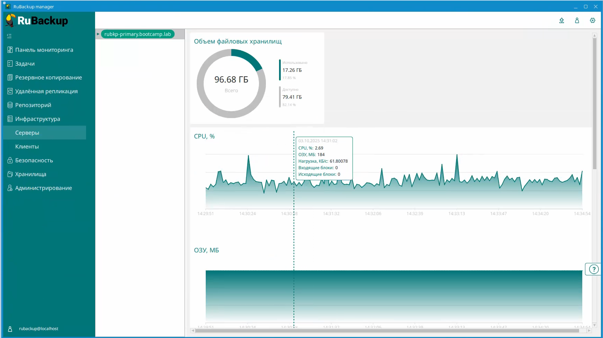The height and width of the screenshot is (338, 603).
Task: Open settings via the gear icon
Action: click(x=593, y=21)
